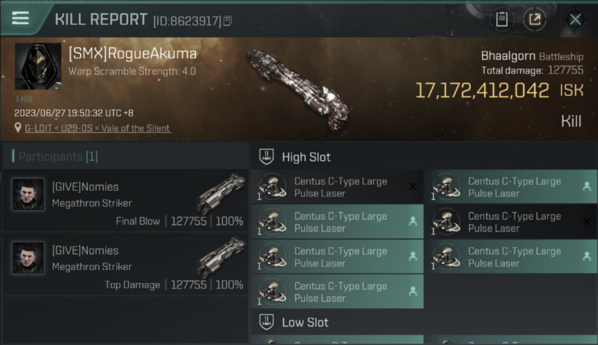Click the Low Slot section header
The width and height of the screenshot is (598, 345).
305,322
